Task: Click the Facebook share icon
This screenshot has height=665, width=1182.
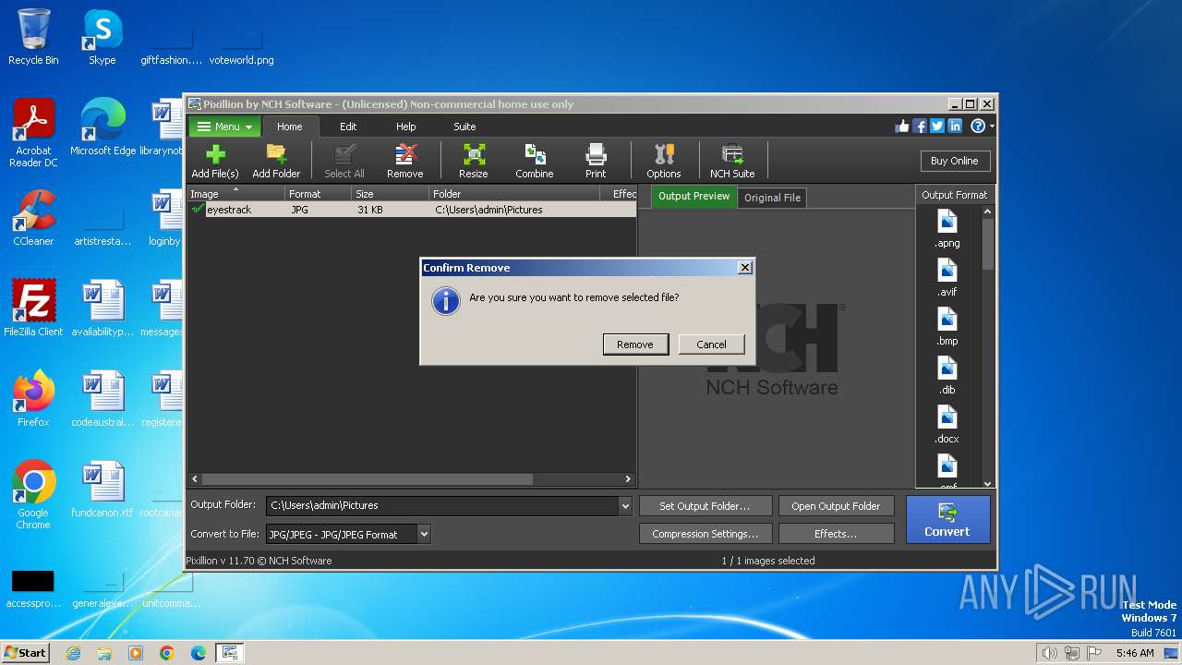Action: tap(920, 126)
